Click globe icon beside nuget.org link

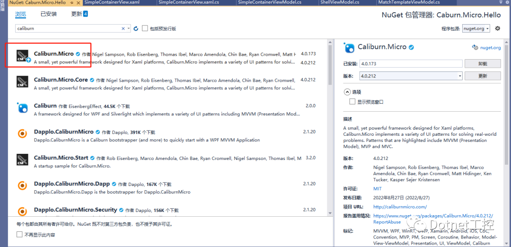[475, 48]
